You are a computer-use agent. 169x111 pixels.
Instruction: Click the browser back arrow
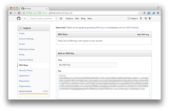point(11,13)
